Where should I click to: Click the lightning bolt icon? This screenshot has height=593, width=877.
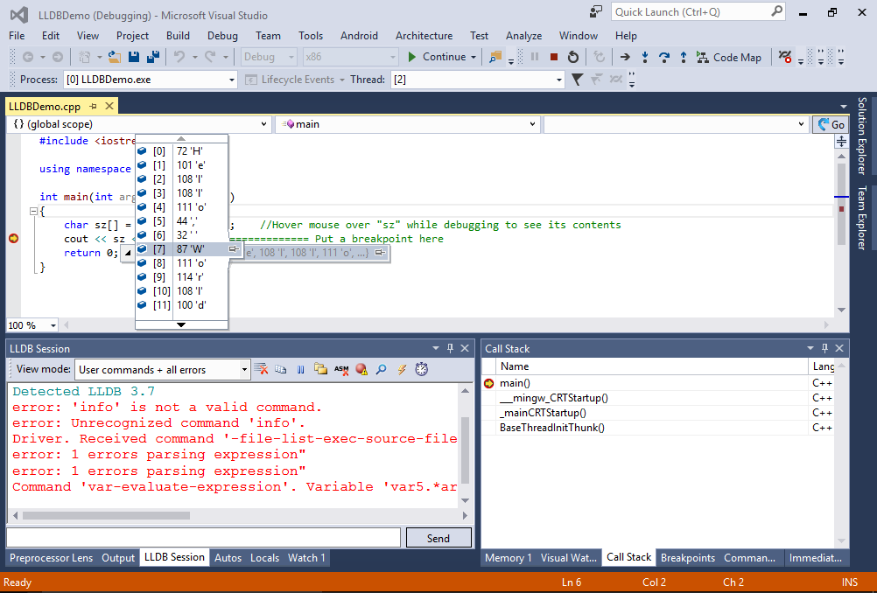coord(402,369)
